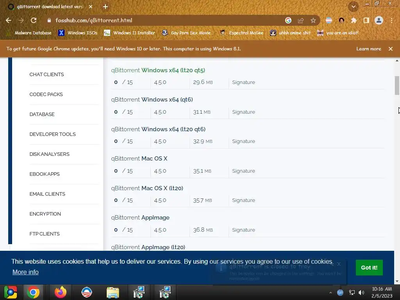This screenshot has height=300, width=400.
Task: Switch to Chrome in the taskbar
Action: [x=33, y=292]
